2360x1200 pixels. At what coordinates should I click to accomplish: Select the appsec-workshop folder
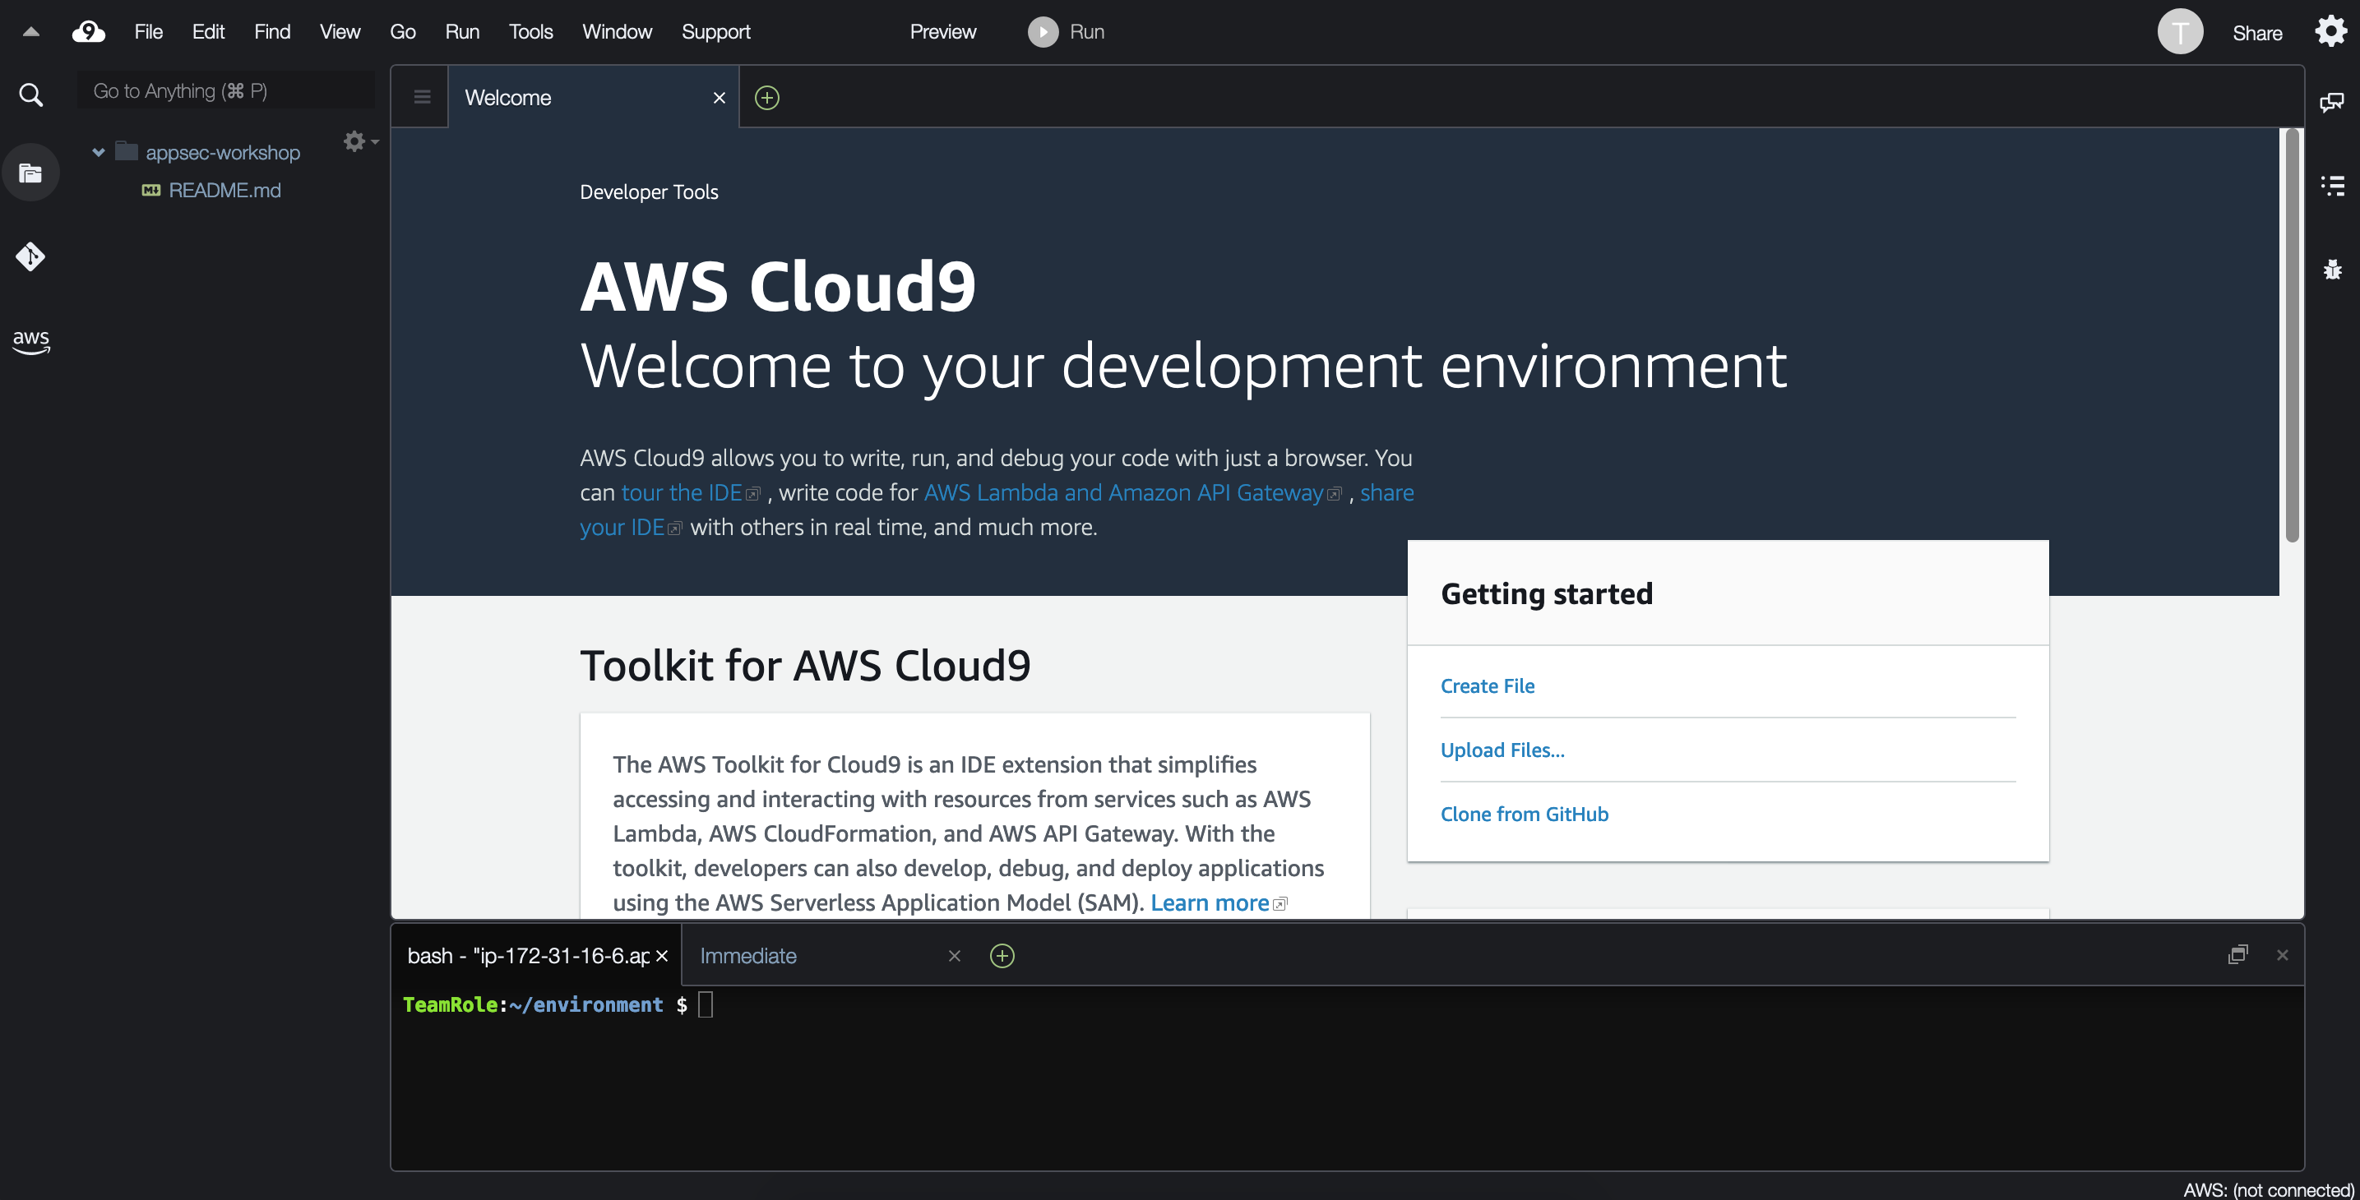(222, 152)
